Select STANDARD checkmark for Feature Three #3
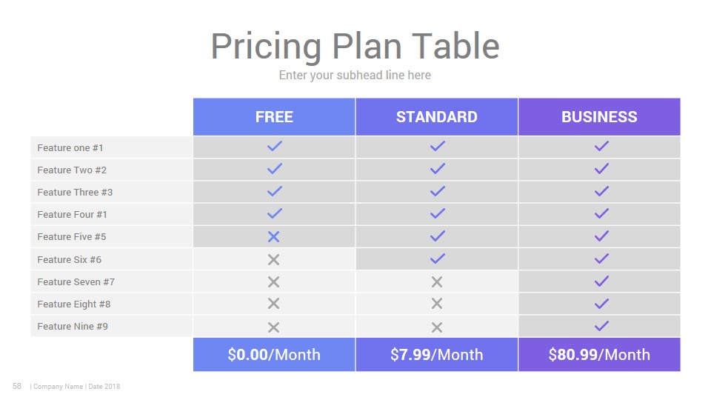Viewport: 711px width, 400px height. coord(437,191)
